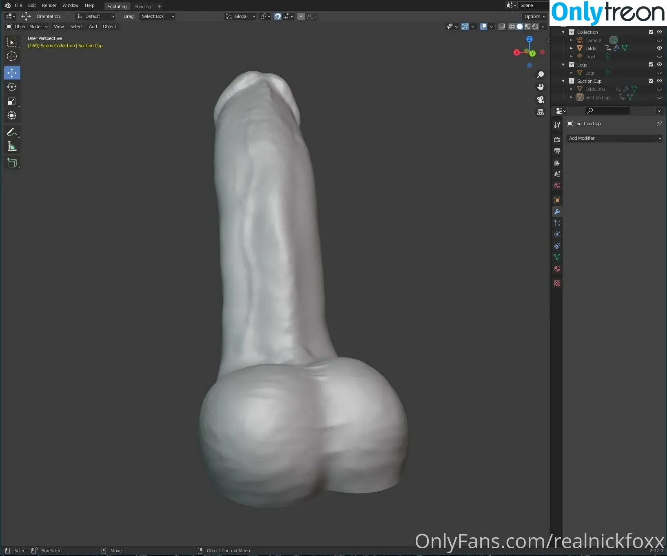Open the viewport Add menu
Image resolution: width=667 pixels, height=556 pixels.
pyautogui.click(x=93, y=26)
